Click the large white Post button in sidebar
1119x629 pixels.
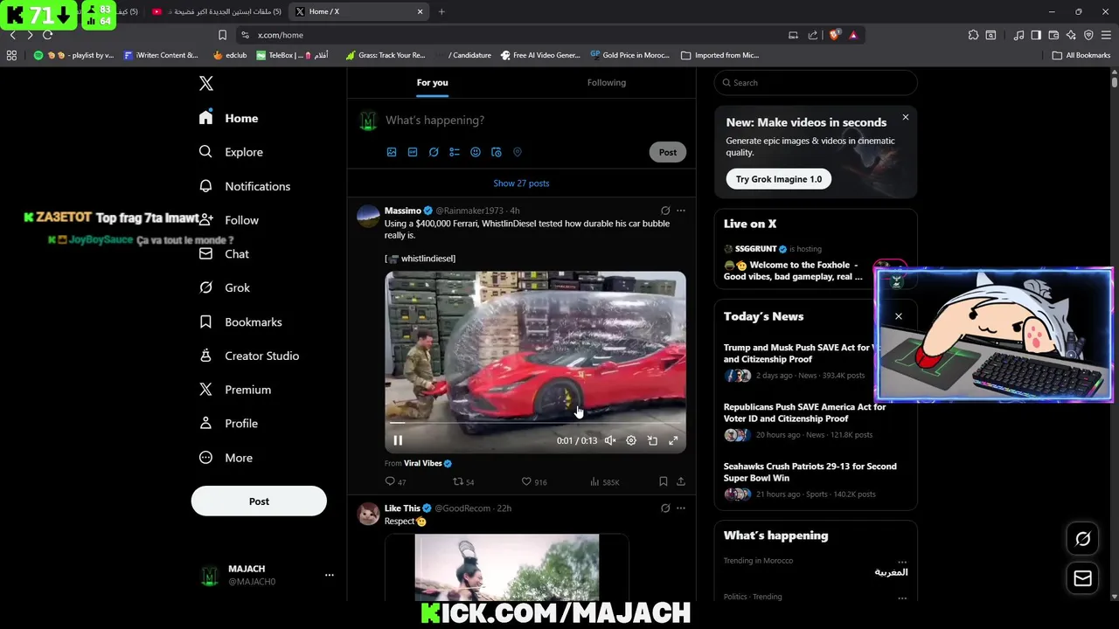(259, 501)
